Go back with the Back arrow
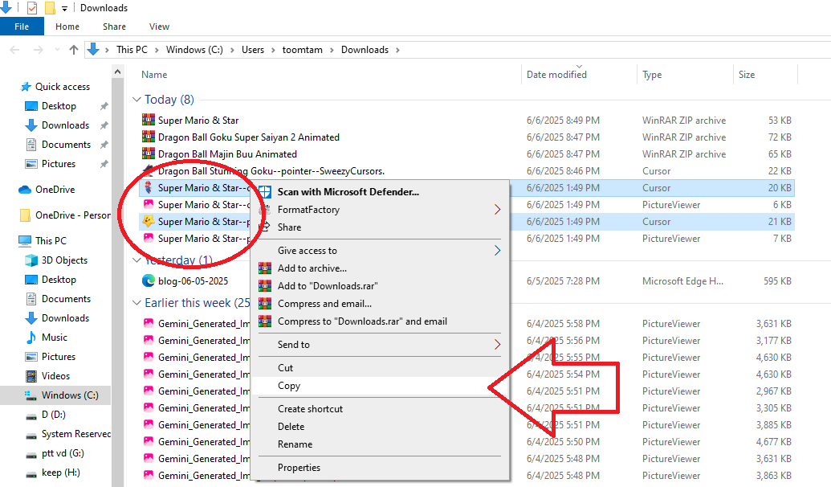831x487 pixels. click(14, 50)
